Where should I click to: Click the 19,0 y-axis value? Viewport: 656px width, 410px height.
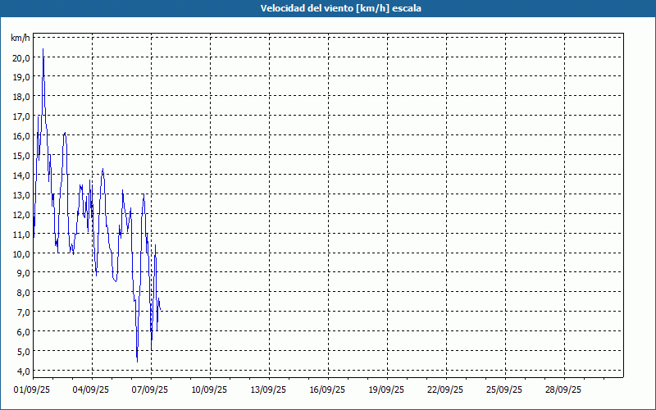21,77
